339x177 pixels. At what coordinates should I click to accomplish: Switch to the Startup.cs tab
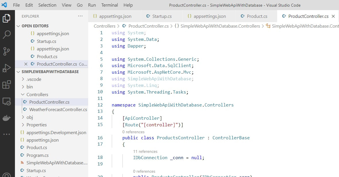pos(161,16)
